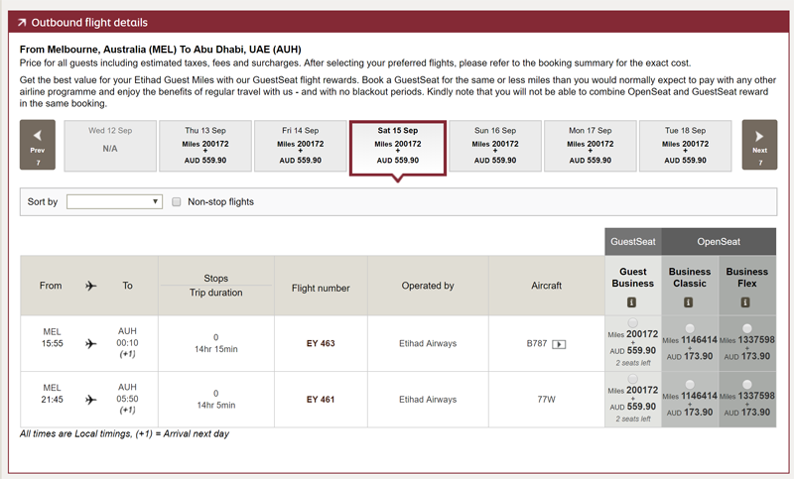Select Guest Business fare for EY 463
Screen dimensions: 794x479
click(632, 322)
